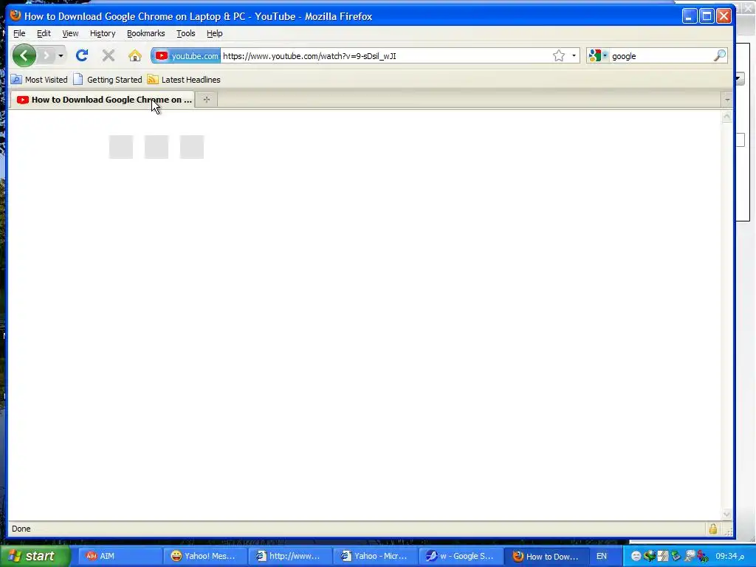Image resolution: width=756 pixels, height=567 pixels.
Task: Maximize the Firefox window
Action: pyautogui.click(x=707, y=16)
